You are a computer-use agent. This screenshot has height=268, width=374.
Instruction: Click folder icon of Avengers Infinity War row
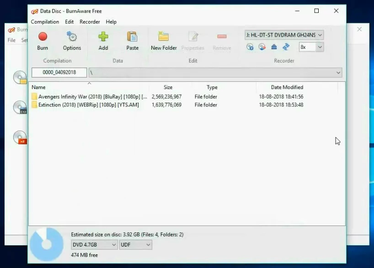coord(34,96)
